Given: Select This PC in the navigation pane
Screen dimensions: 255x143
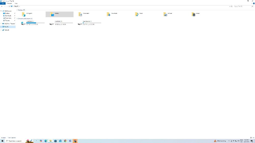Looking at the screenshot, I should click(6, 27).
